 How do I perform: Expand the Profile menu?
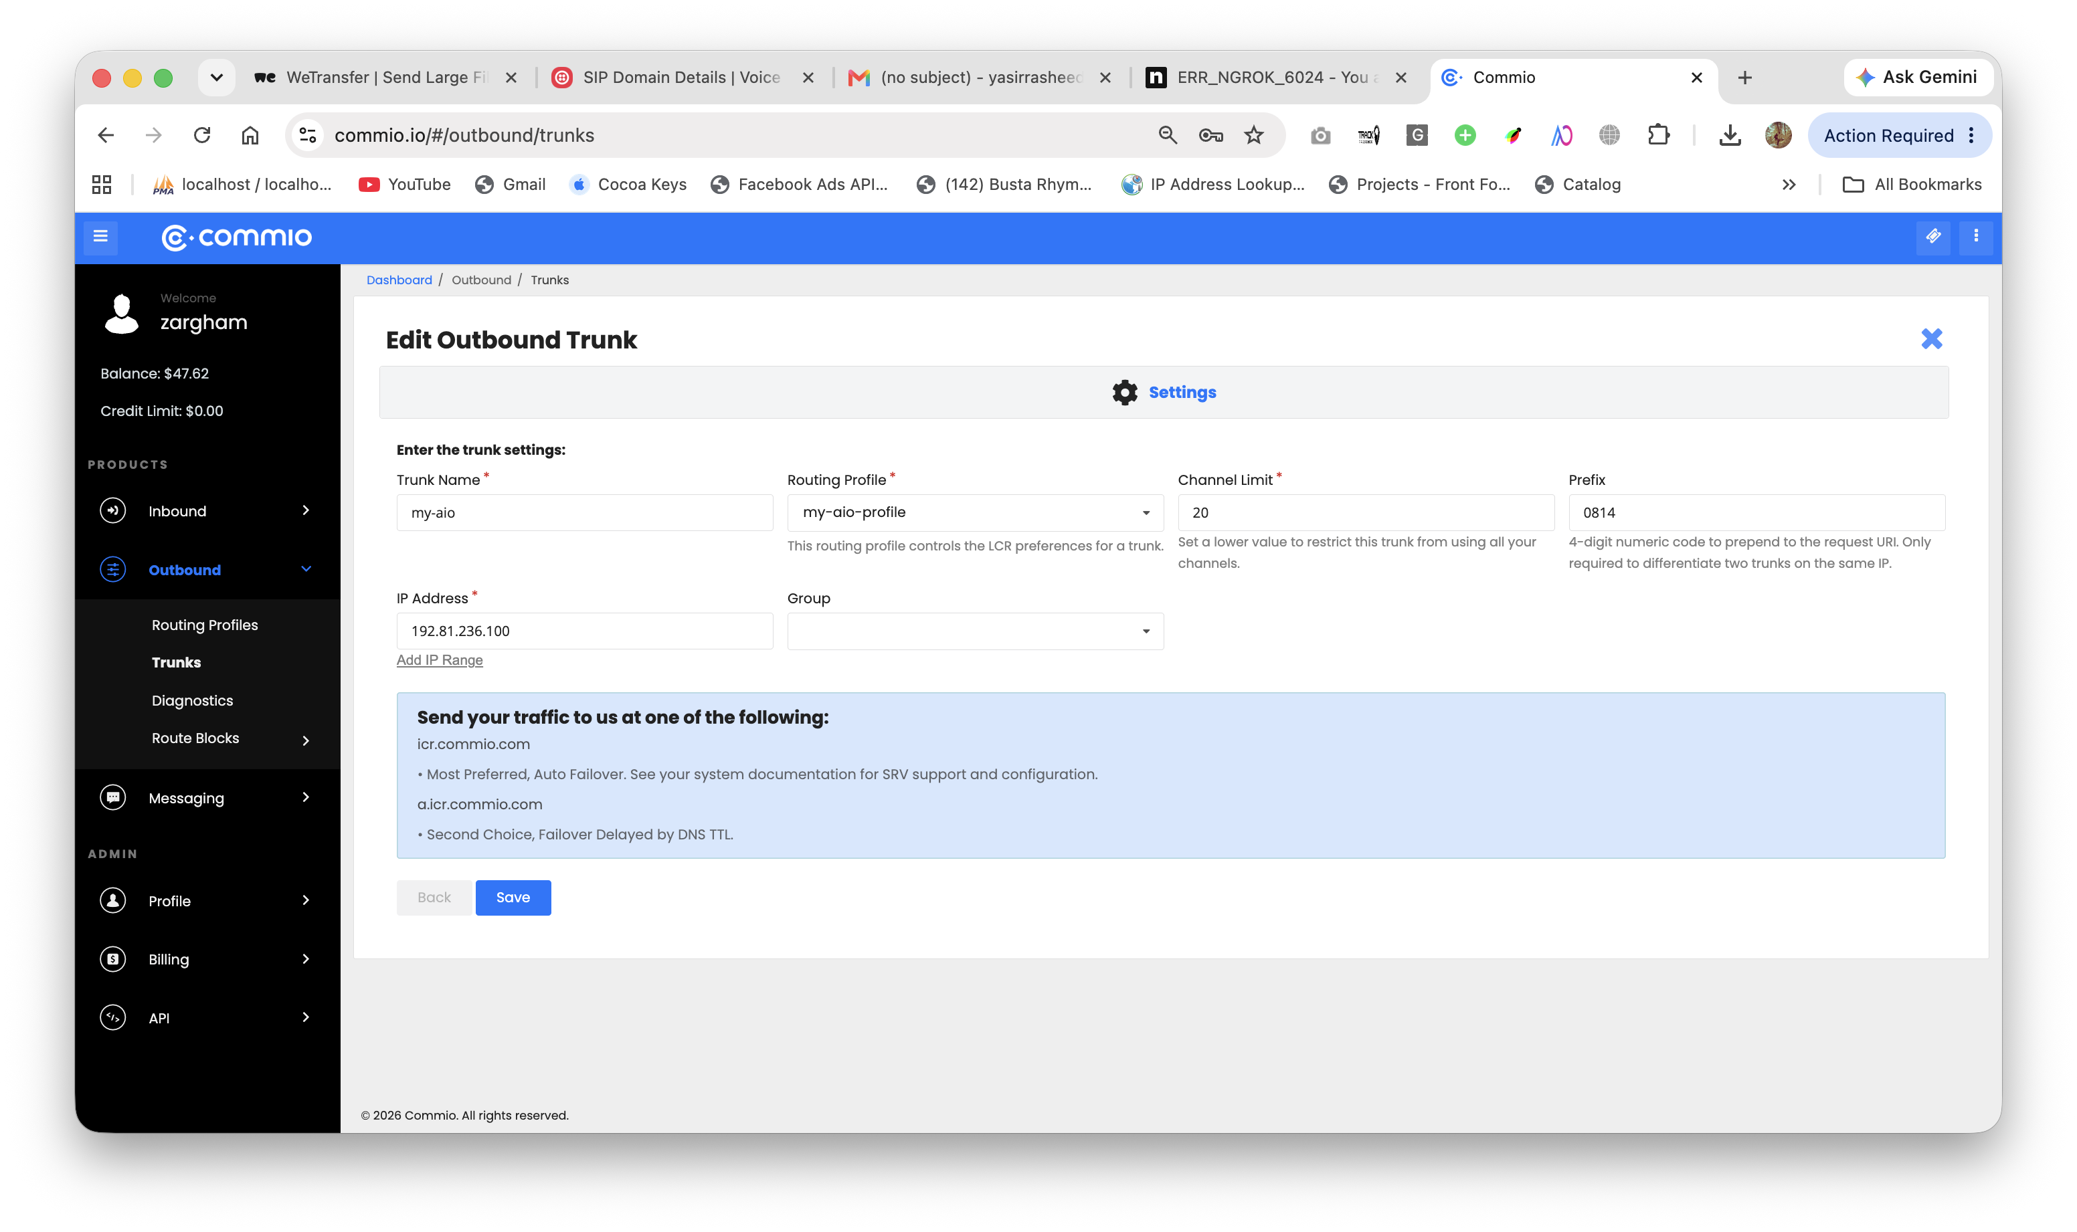[306, 900]
